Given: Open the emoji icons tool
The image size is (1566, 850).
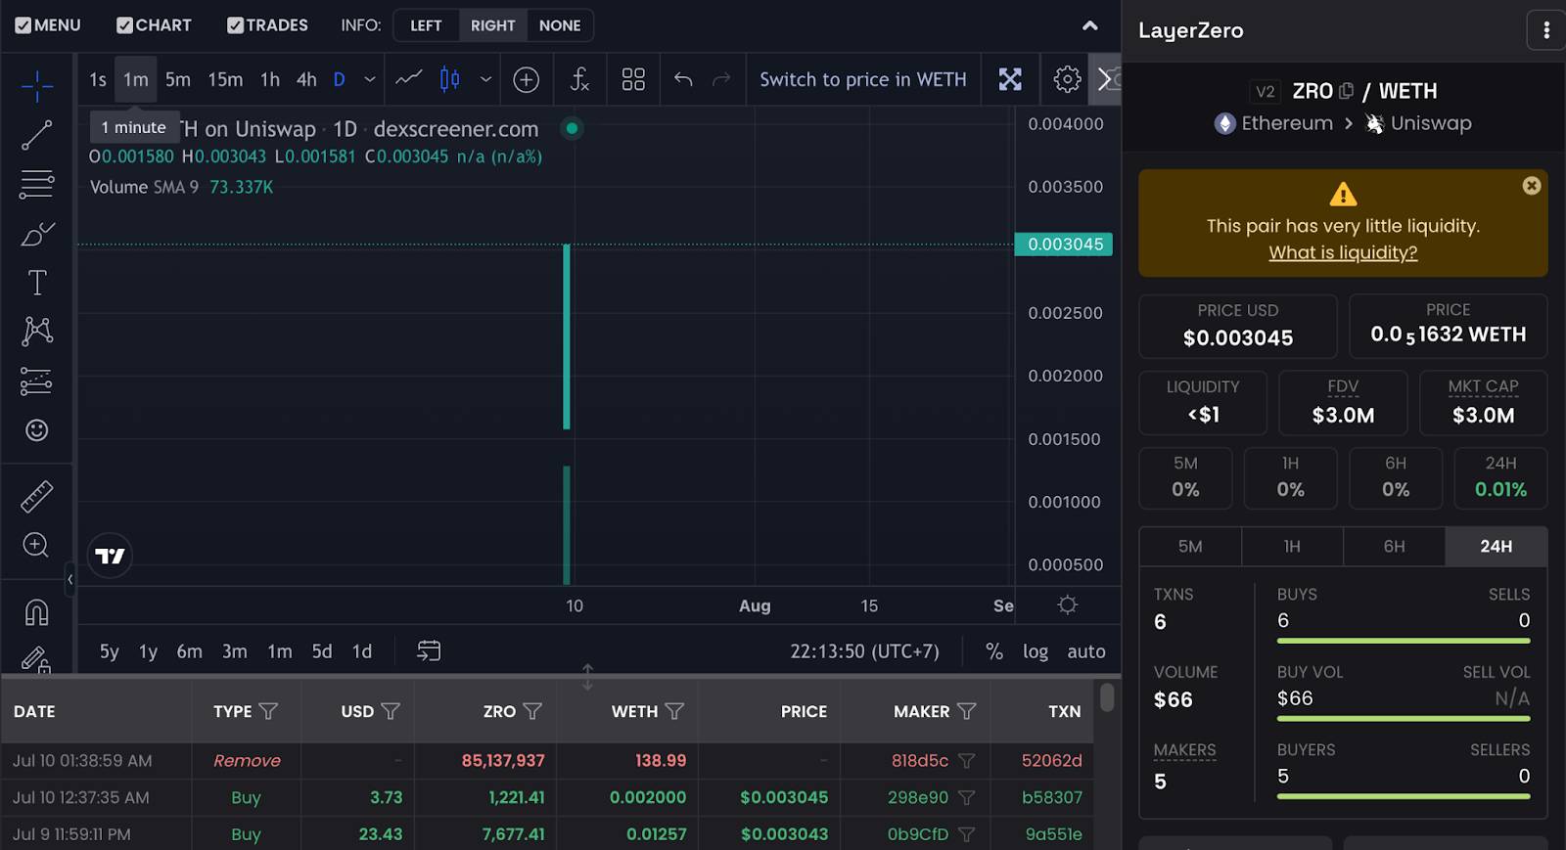Looking at the screenshot, I should pos(37,430).
